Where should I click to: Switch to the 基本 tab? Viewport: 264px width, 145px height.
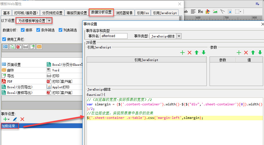(6, 13)
